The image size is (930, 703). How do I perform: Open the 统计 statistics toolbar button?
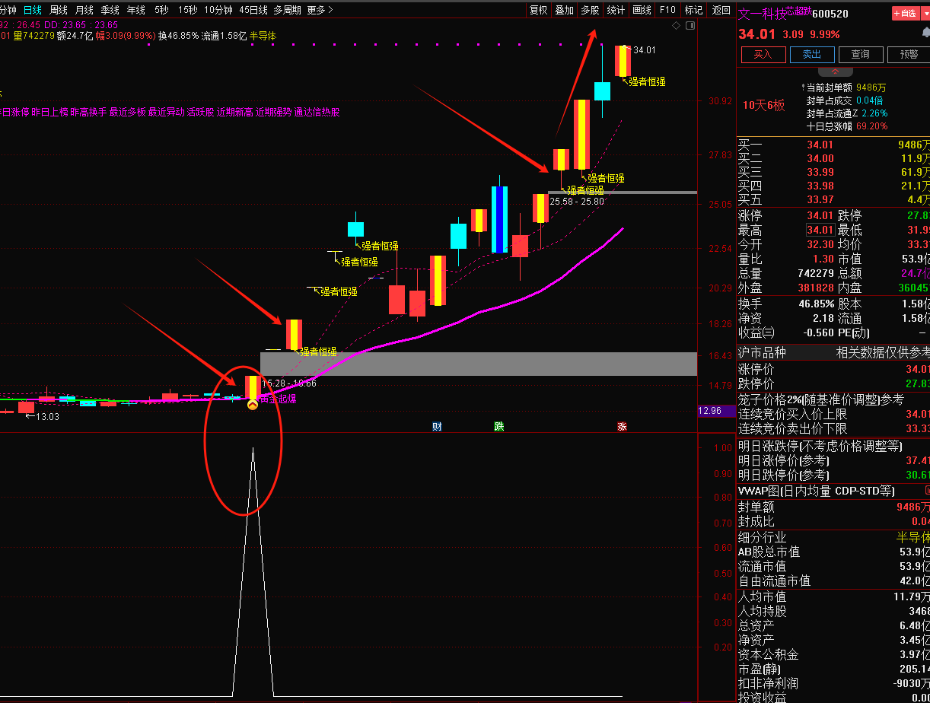(616, 10)
